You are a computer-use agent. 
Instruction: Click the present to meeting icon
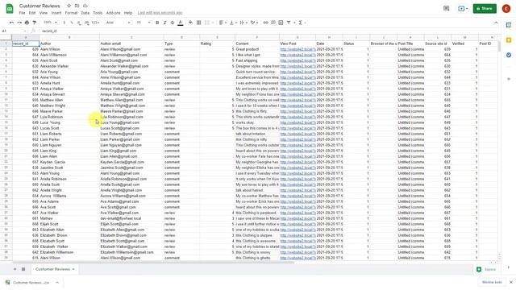pyautogui.click(x=463, y=9)
